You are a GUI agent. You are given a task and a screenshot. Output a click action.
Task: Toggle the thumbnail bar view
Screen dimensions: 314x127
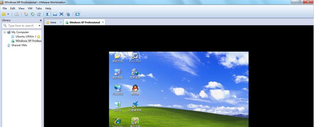click(55, 14)
